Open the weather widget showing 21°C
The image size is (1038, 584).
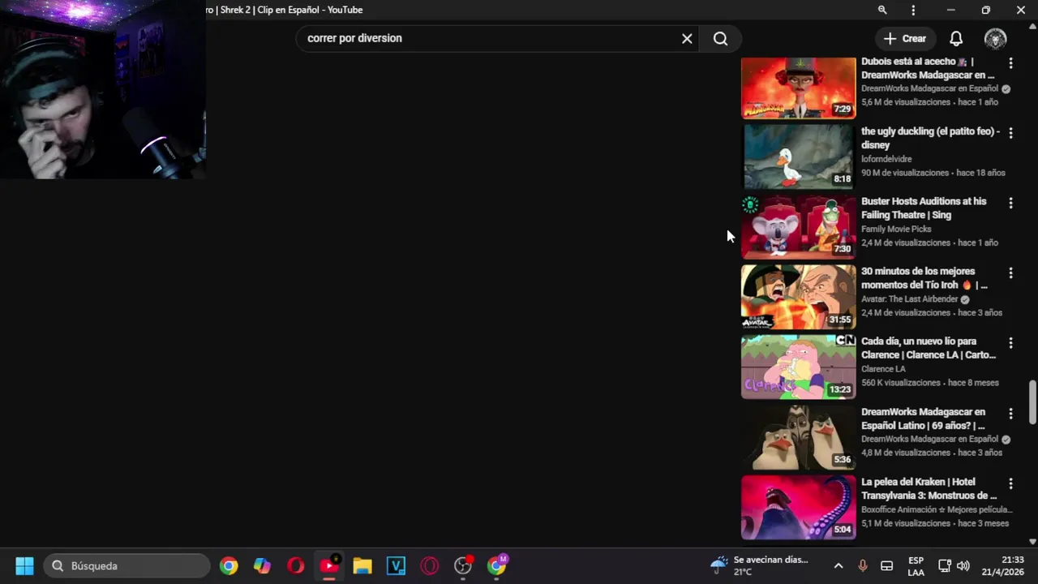click(x=760, y=565)
